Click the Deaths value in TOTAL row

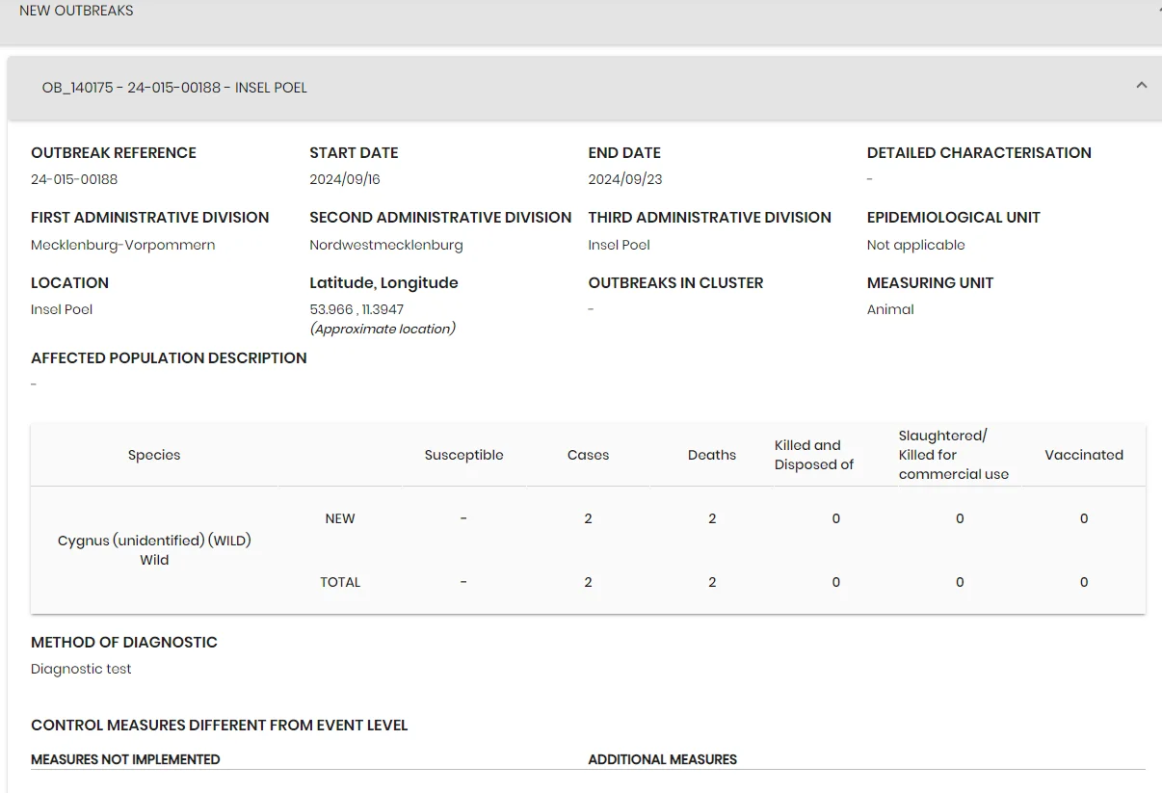point(712,582)
